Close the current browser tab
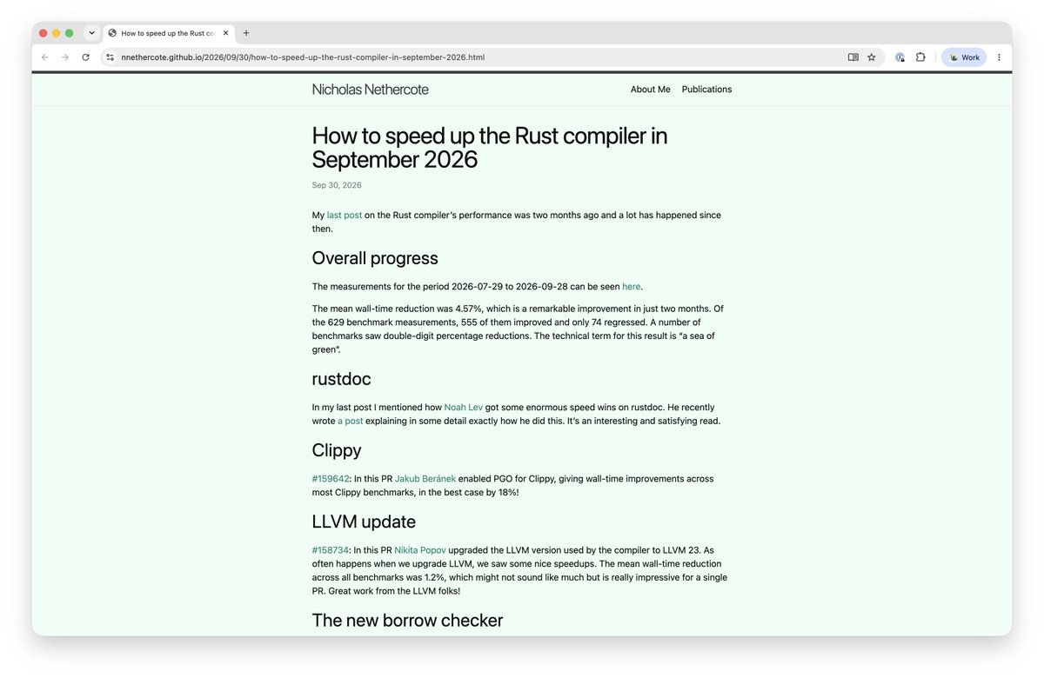1044x678 pixels. [x=226, y=33]
